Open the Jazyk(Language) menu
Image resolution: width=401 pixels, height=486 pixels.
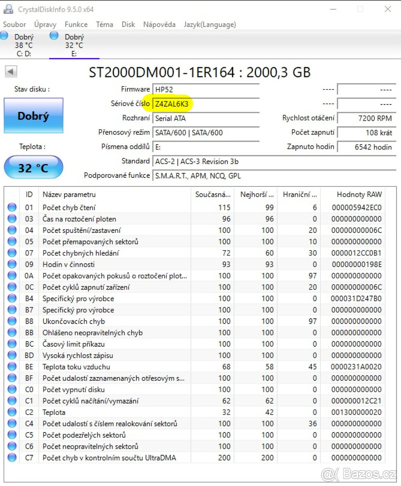click(210, 24)
